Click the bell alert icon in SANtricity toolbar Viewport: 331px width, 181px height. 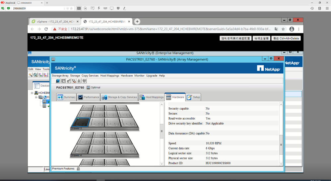click(79, 81)
